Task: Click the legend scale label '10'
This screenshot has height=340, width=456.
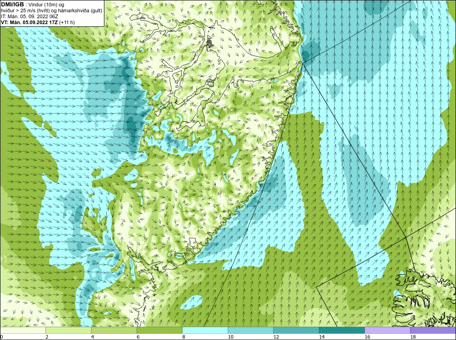Action: (230, 337)
